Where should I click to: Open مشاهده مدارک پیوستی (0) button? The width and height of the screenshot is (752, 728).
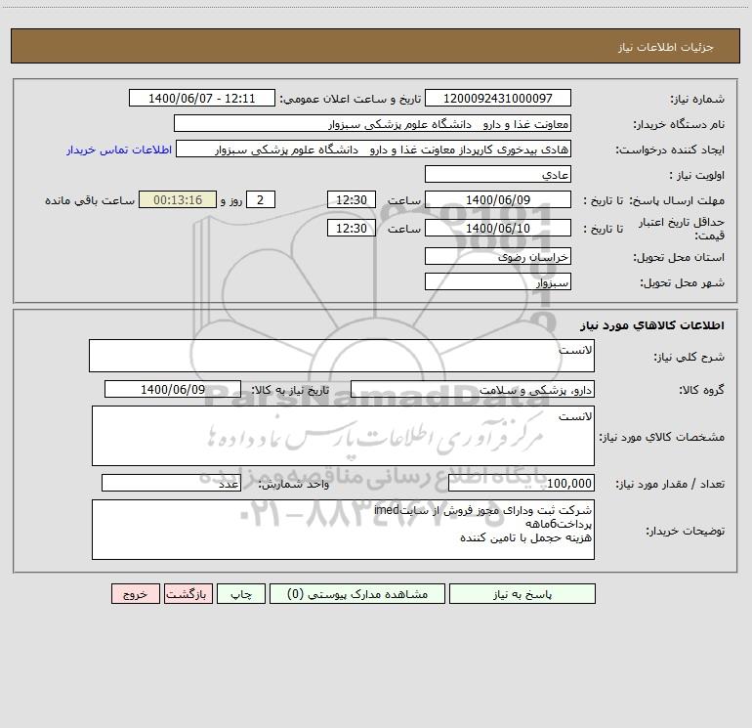pyautogui.click(x=357, y=593)
